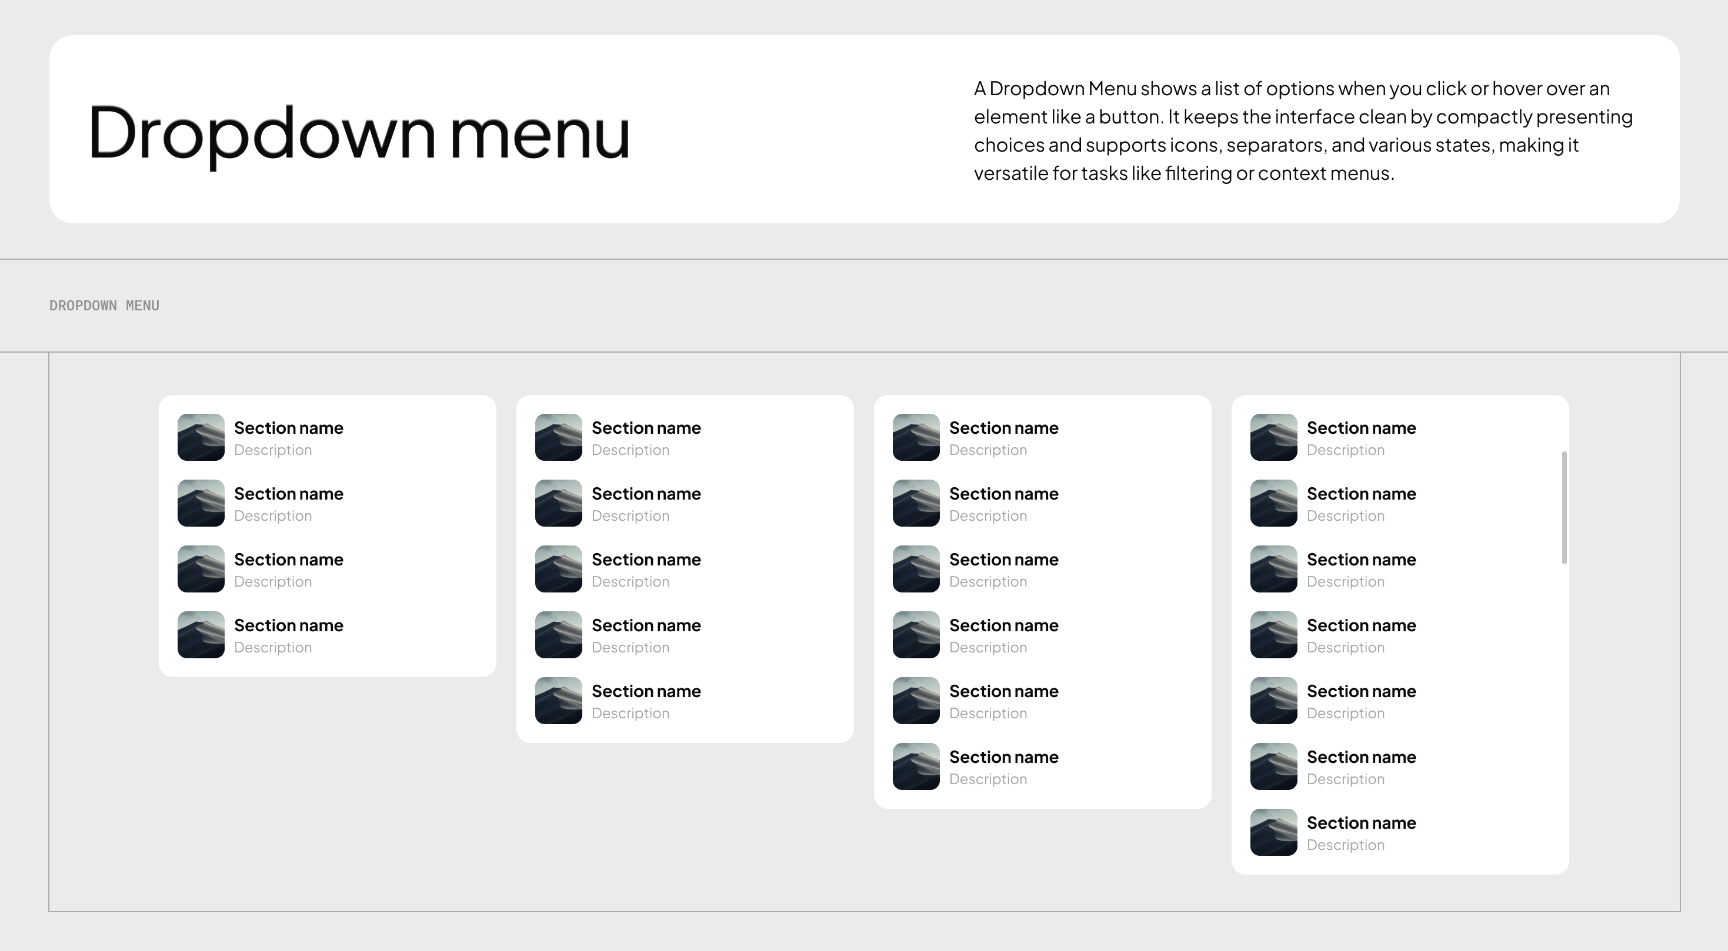Select the first Section name item in leftmost dropdown
1728x951 pixels.
[288, 427]
